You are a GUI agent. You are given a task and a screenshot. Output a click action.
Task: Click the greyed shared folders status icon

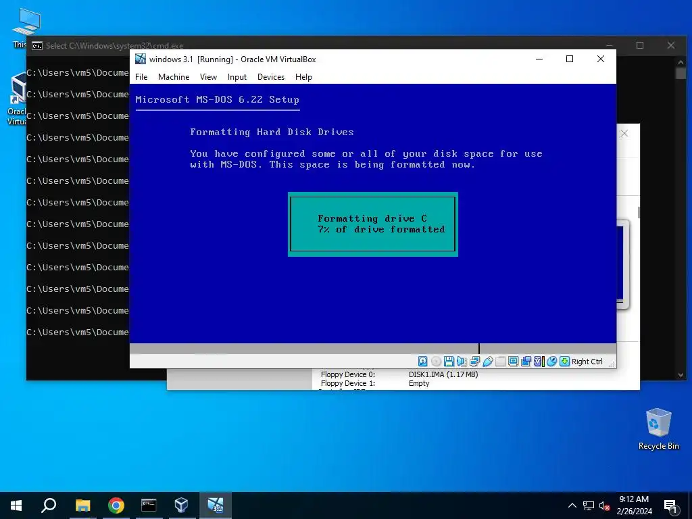click(501, 362)
